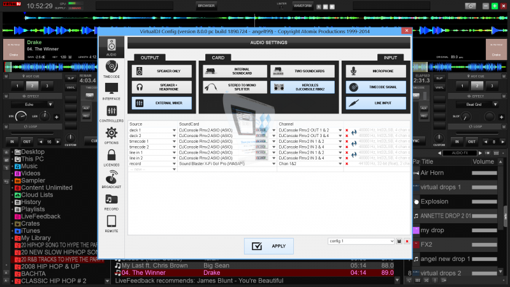Toggle Line Input option
The width and height of the screenshot is (510, 287).
click(x=375, y=103)
